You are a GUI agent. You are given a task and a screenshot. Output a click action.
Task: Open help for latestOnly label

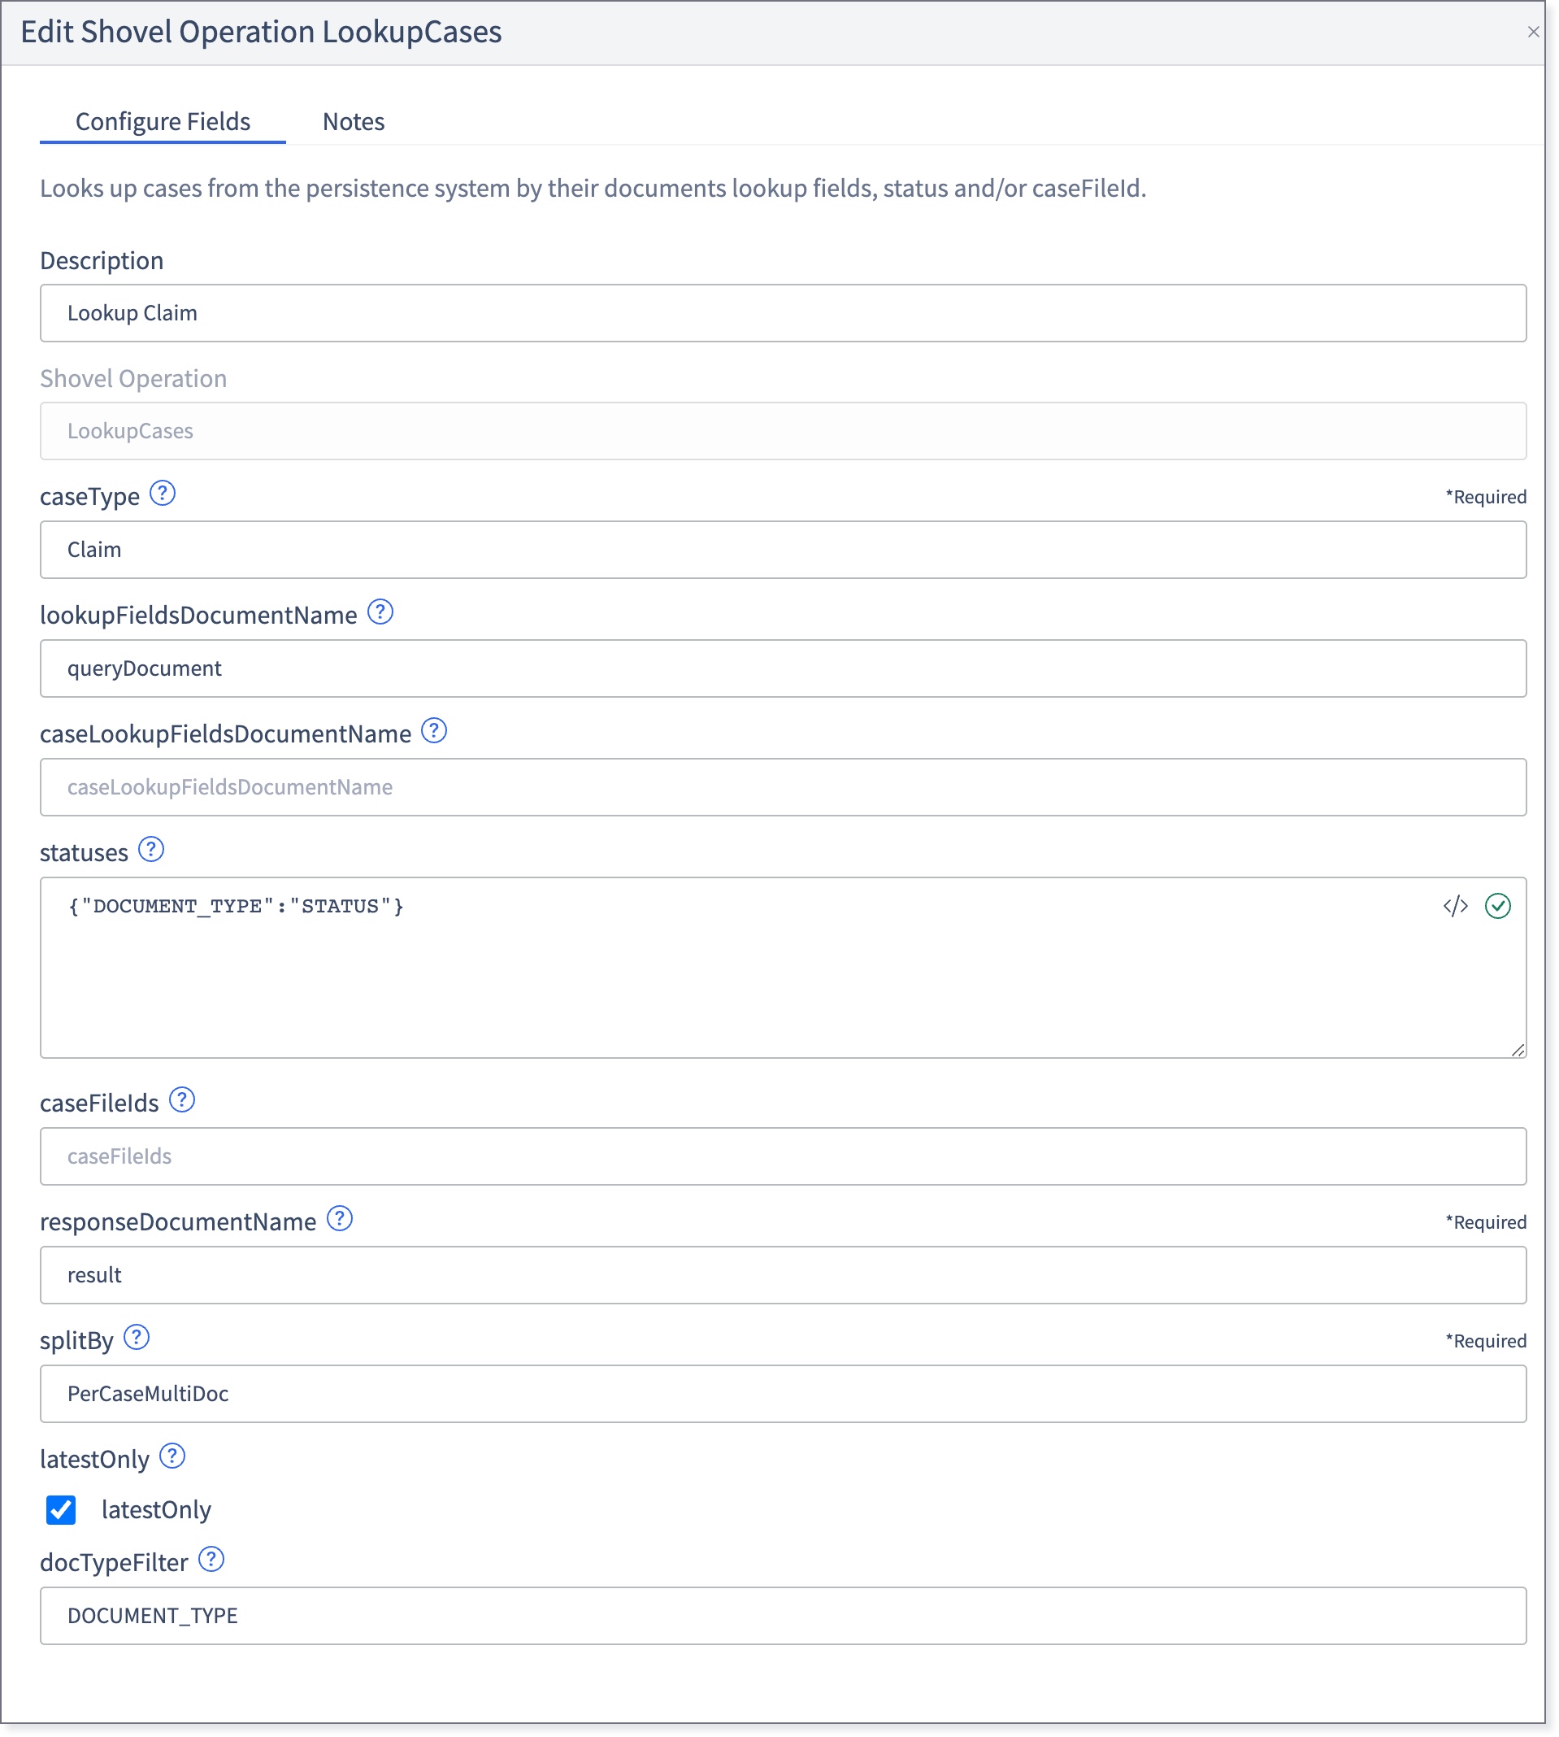173,1456
